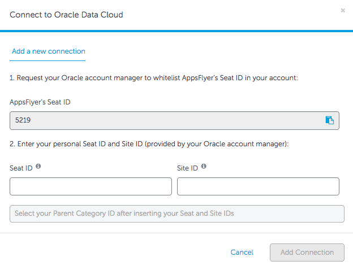The image size is (353, 270).
Task: Close the Connect to Oracle Data Cloud dialog
Action: [343, 10]
